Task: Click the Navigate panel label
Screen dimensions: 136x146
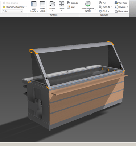Action: [x=104, y=15]
